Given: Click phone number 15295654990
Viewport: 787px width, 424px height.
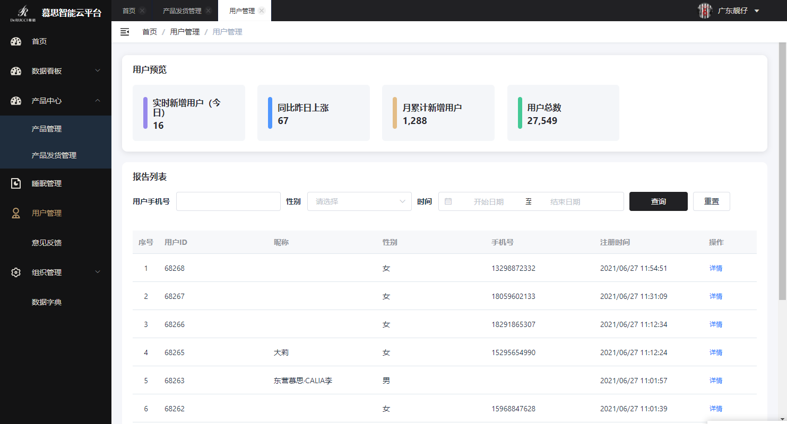Looking at the screenshot, I should click(513, 352).
